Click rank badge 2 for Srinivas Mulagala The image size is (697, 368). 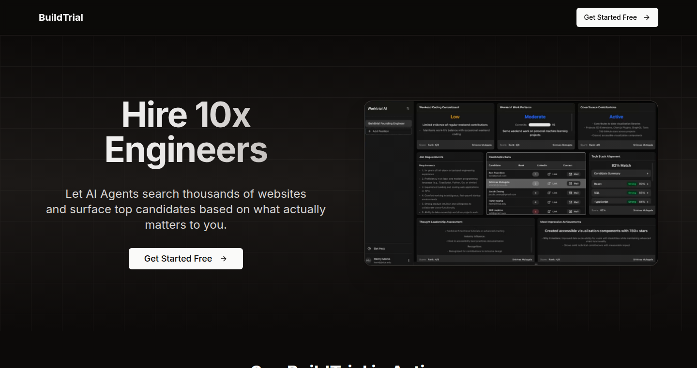536,183
